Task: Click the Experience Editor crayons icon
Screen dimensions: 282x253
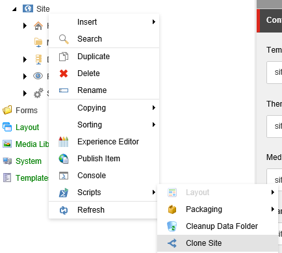Action: tap(64, 142)
